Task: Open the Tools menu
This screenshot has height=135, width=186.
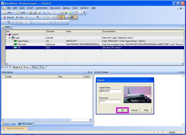Action: (x=75, y=8)
